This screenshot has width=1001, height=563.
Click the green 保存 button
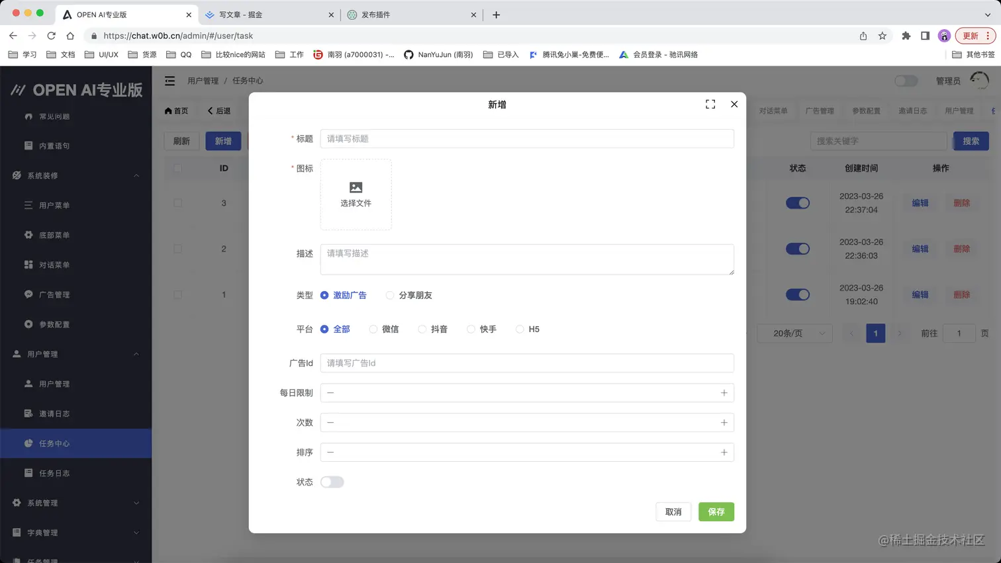coord(716,511)
